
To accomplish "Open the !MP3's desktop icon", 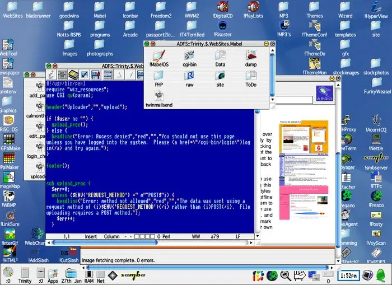I will point(284,29).
